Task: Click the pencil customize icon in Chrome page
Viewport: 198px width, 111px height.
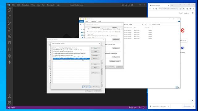Action: [x=192, y=101]
